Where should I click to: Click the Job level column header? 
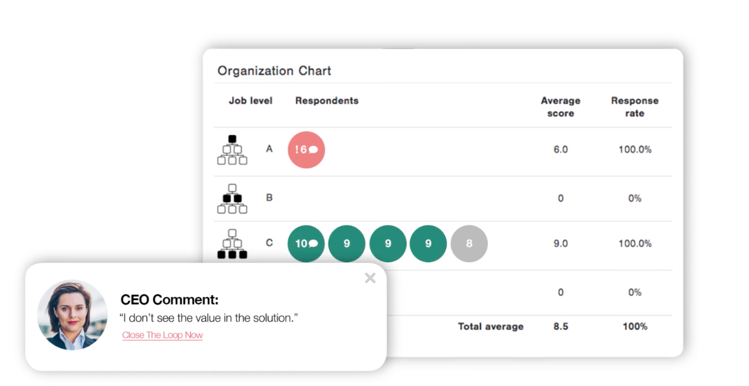point(250,101)
